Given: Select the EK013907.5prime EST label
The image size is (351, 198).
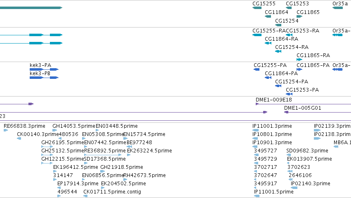Looking at the screenshot, I should click(x=309, y=159).
